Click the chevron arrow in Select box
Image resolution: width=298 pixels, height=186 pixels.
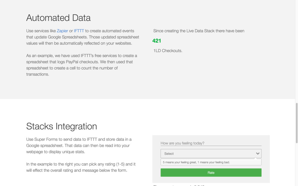tap(258, 154)
